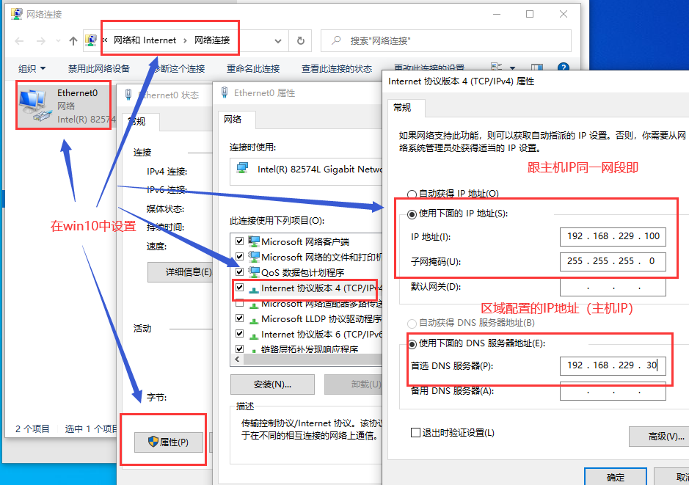Click Internet 协议版本 6 item icon

254,335
